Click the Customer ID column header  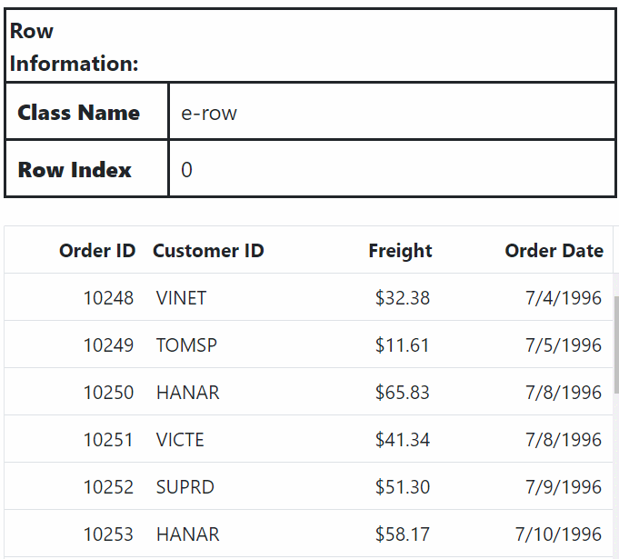pyautogui.click(x=208, y=251)
